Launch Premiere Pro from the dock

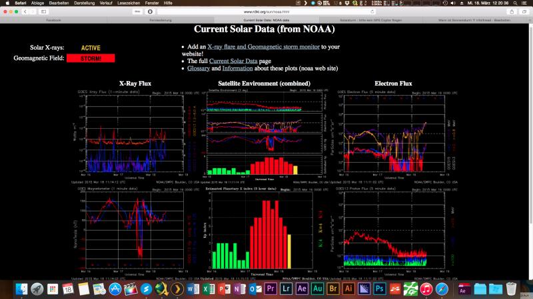pos(270,289)
